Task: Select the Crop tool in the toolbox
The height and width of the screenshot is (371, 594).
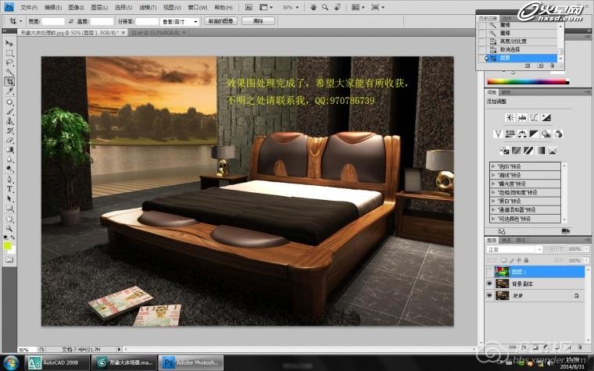Action: 9,81
